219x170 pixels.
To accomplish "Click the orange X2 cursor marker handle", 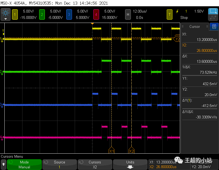I will click(131, 151).
